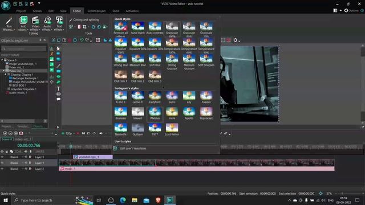Open the Projects menu tab
The height and width of the screenshot is (205, 365).
[x=21, y=11]
